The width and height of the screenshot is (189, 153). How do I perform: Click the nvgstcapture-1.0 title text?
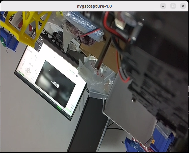(x=94, y=6)
